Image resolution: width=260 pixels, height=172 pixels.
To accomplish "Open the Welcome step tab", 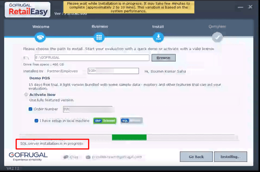I will (x=41, y=27).
